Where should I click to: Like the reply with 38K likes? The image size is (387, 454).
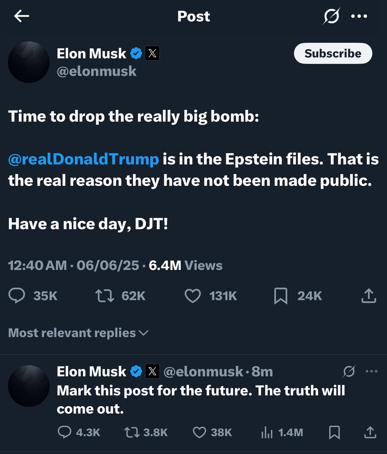coord(199,432)
